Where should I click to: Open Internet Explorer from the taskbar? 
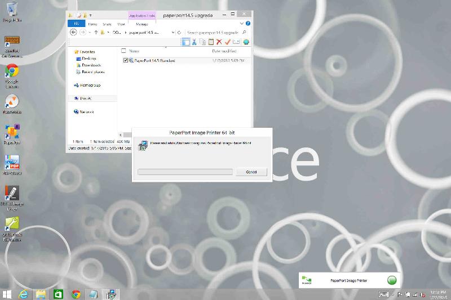pos(24,294)
